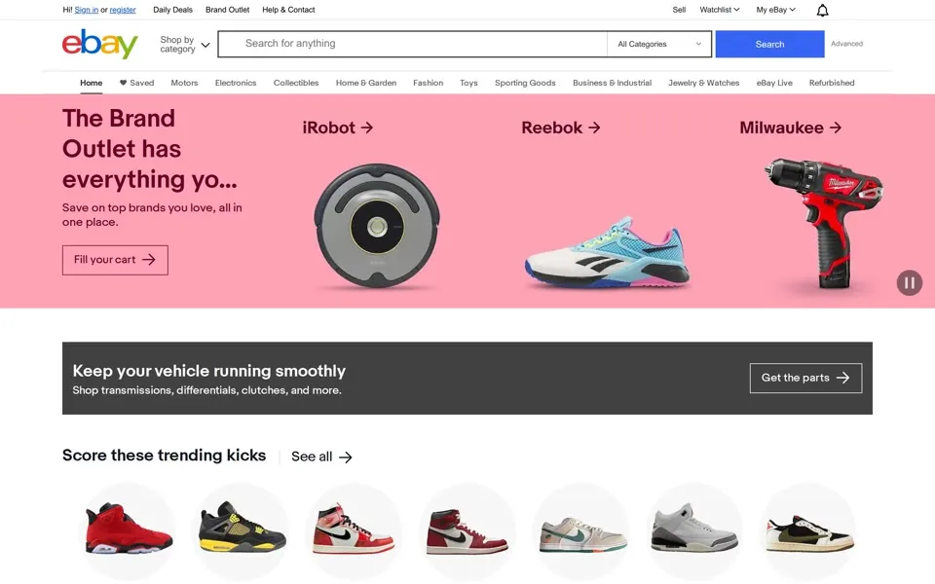Viewport: 935px width, 584px height.
Task: Open Refurbished tab
Action: [x=832, y=83]
